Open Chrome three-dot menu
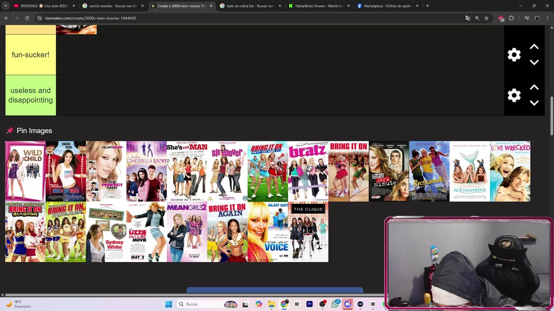This screenshot has height=311, width=554. (548, 18)
